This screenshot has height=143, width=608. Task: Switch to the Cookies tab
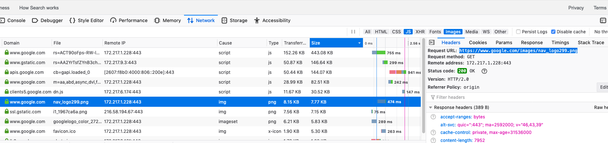tap(478, 42)
